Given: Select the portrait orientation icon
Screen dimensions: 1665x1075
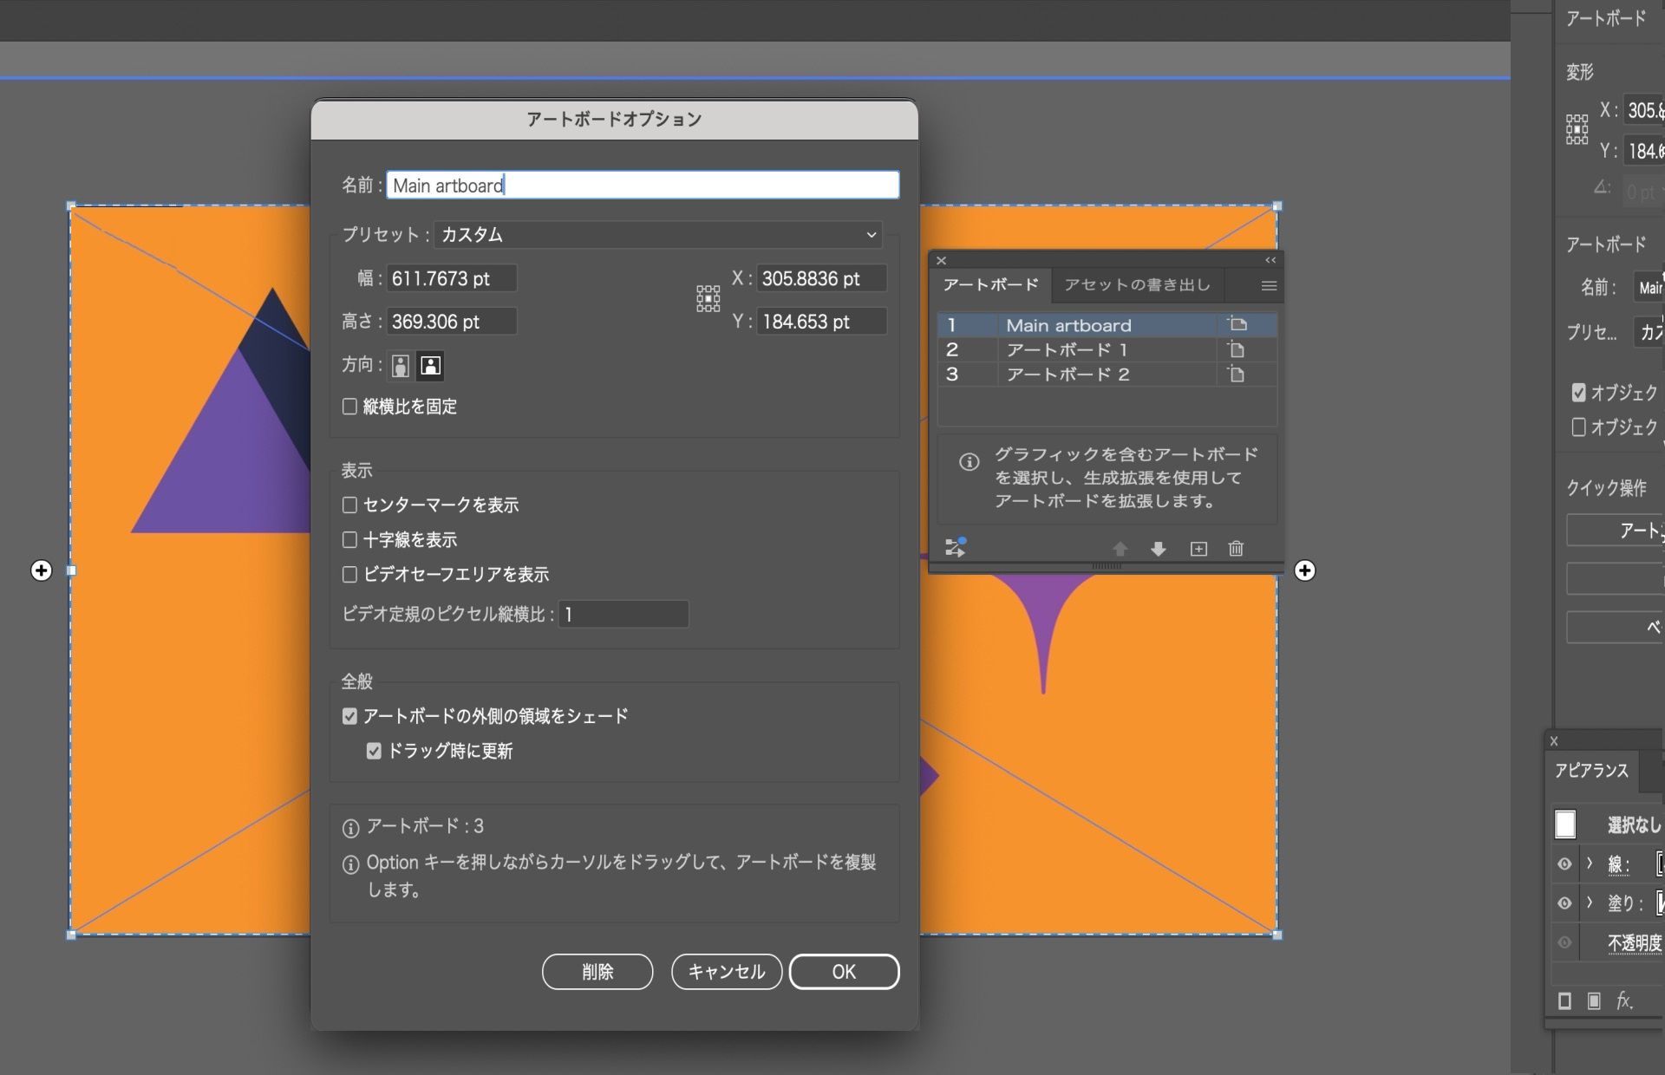Looking at the screenshot, I should pyautogui.click(x=399, y=365).
